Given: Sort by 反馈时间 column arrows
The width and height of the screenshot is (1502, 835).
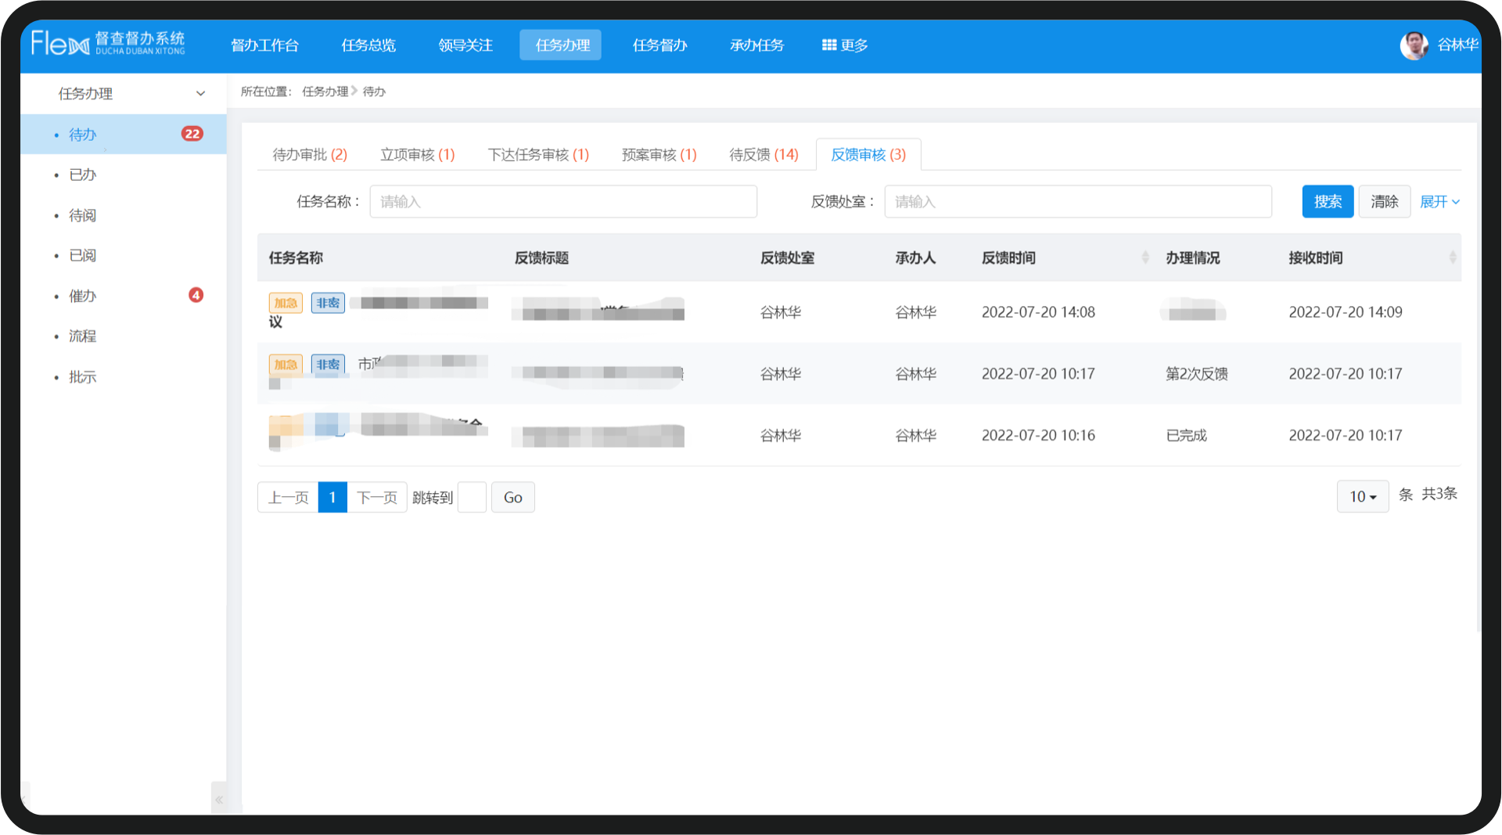Looking at the screenshot, I should pos(1145,257).
